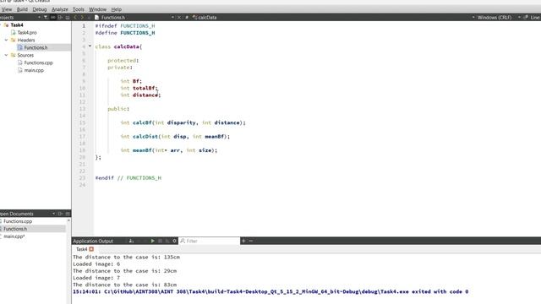Open the Functions.h open-files dropdown
Image resolution: width=541 pixels, height=304 pixels.
pos(172,17)
